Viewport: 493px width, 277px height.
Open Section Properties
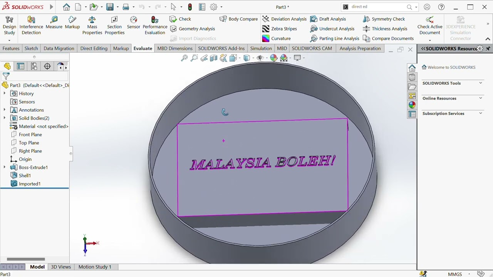pos(114,26)
